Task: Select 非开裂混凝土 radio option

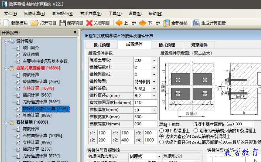Action: point(161,130)
